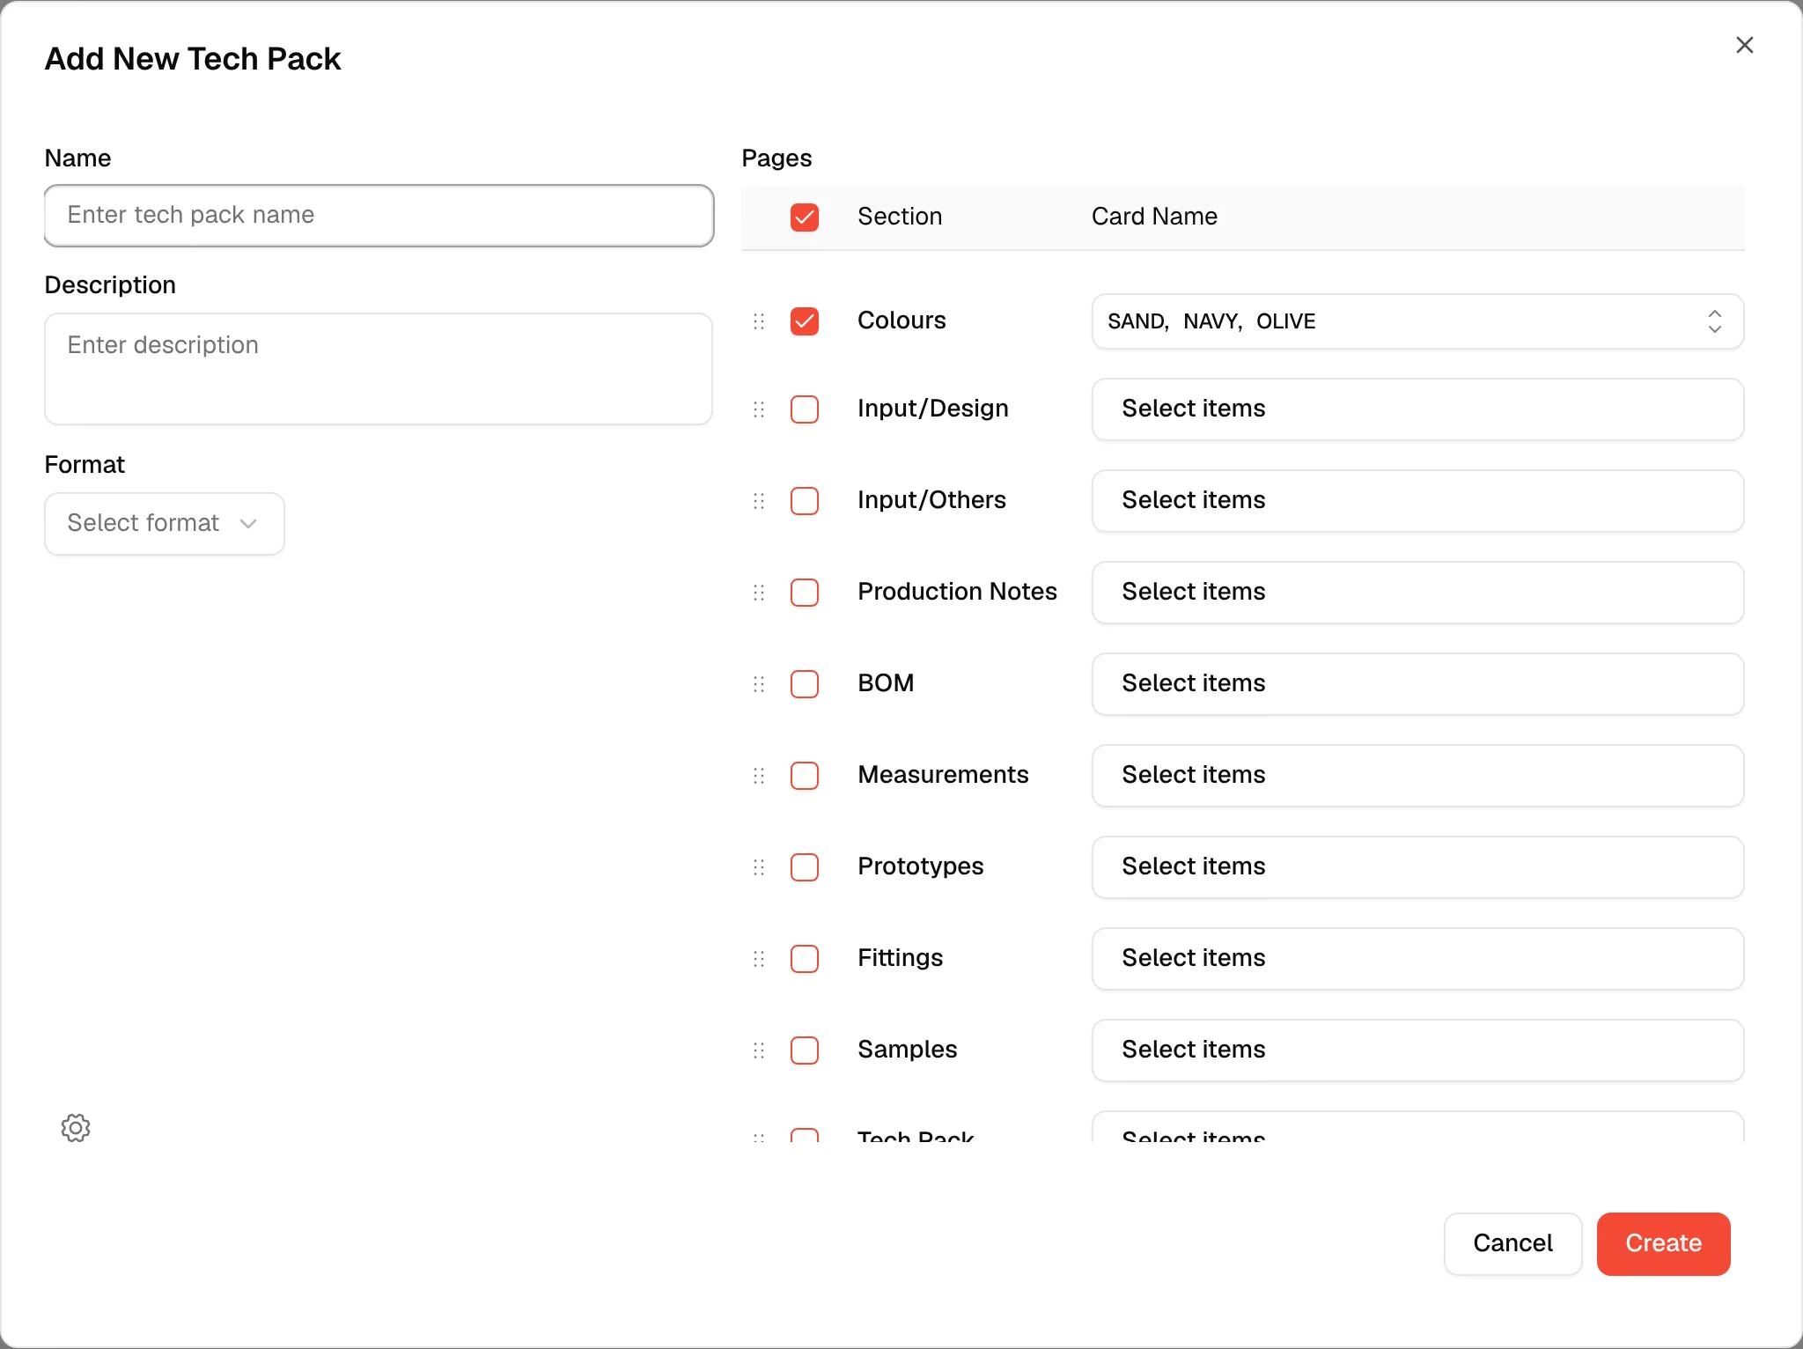Tick the Fittings checkbox
Screen dimensions: 1803x1349
pos(805,959)
